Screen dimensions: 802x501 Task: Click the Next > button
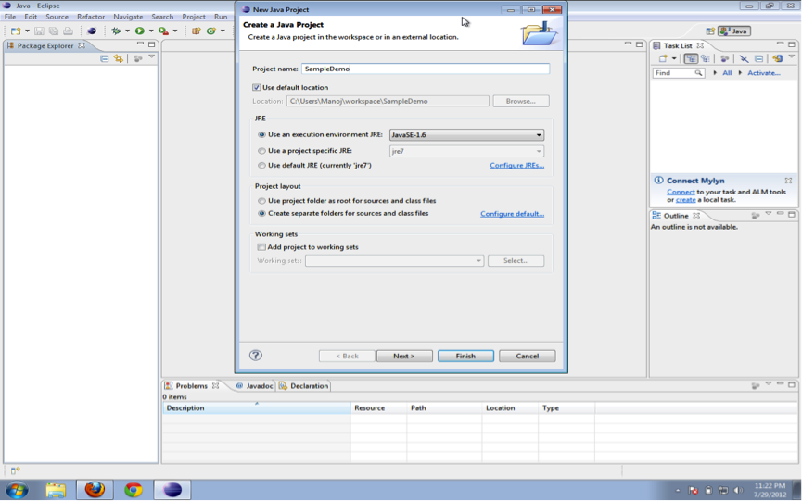tap(404, 356)
